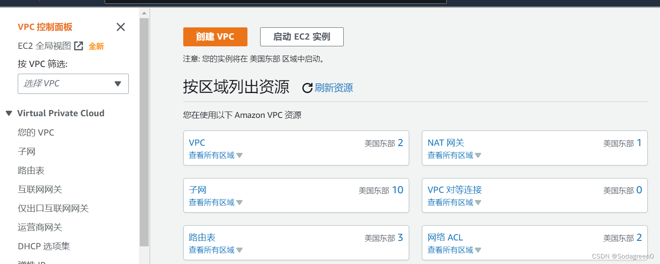Image resolution: width=660 pixels, height=264 pixels.
Task: Select 路由表 in the sidebar
Action: tap(31, 171)
